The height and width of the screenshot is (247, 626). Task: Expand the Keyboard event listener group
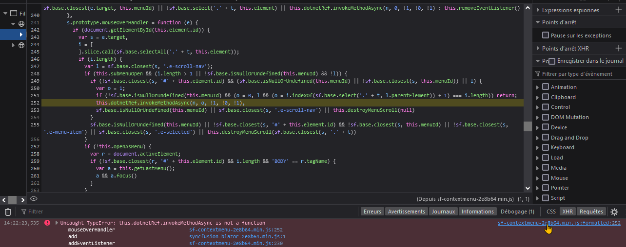pyautogui.click(x=538, y=147)
